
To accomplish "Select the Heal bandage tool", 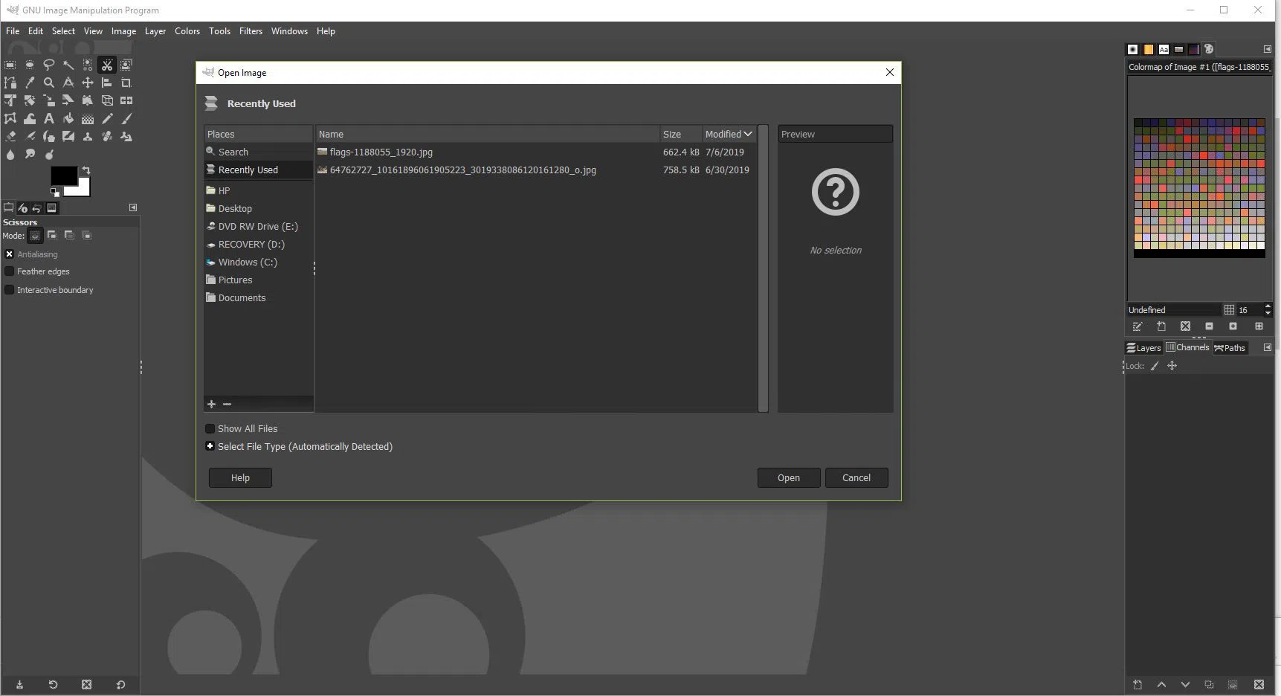I will click(x=107, y=137).
